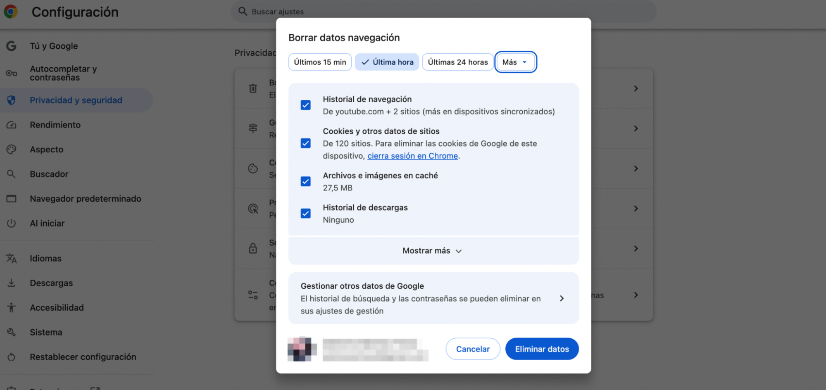
Task: Click the Restablecer configuración reset icon
Action: (x=12, y=357)
